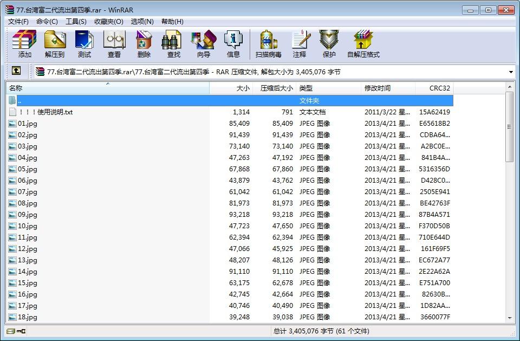Screen dimensions: 520x341
Task: Click the 查找 (Find) binoculars icon
Action: tap(174, 43)
